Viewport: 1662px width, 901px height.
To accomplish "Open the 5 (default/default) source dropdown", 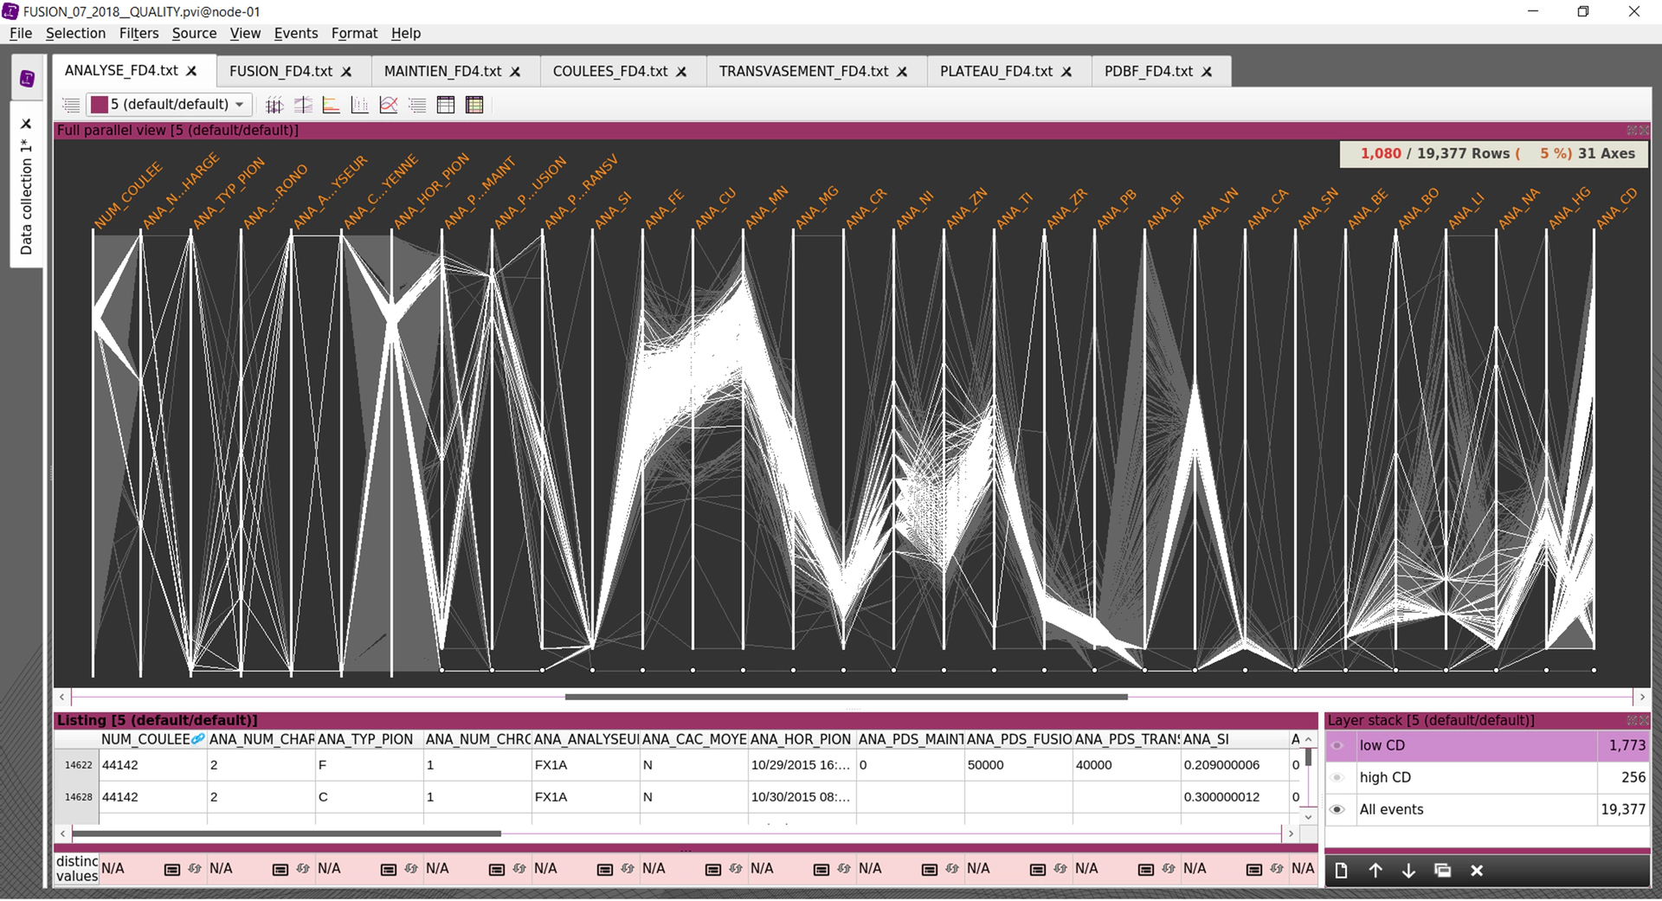I will click(x=170, y=105).
